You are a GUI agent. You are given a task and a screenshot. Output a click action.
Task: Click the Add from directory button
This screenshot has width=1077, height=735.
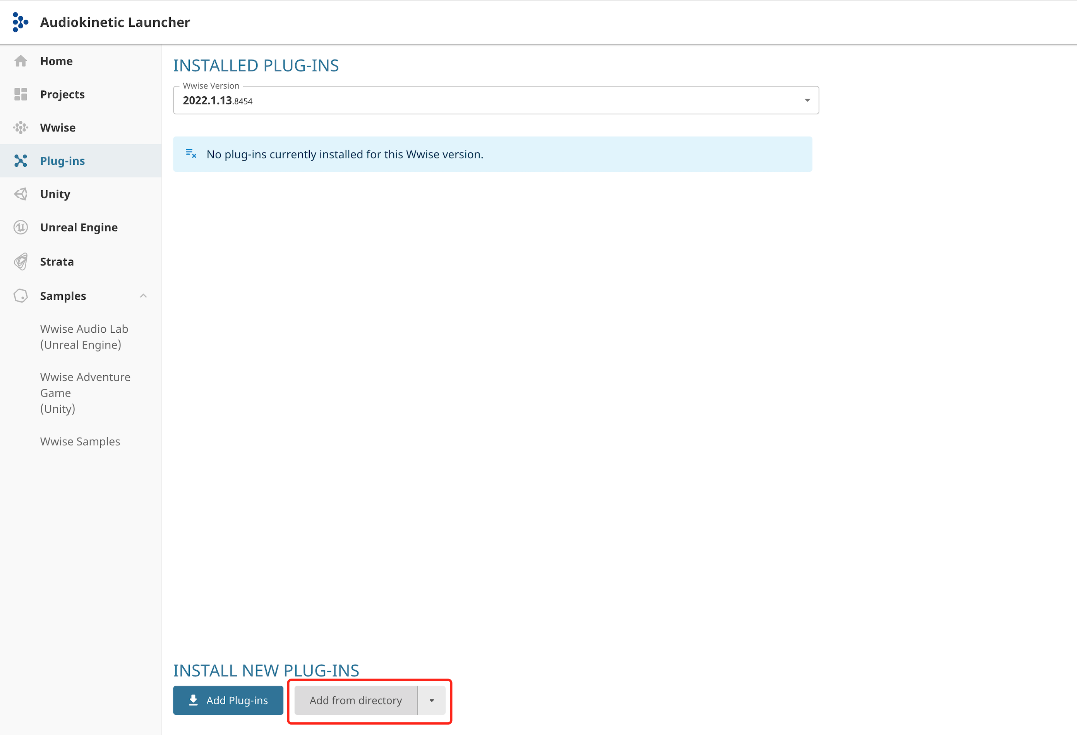[x=356, y=700]
